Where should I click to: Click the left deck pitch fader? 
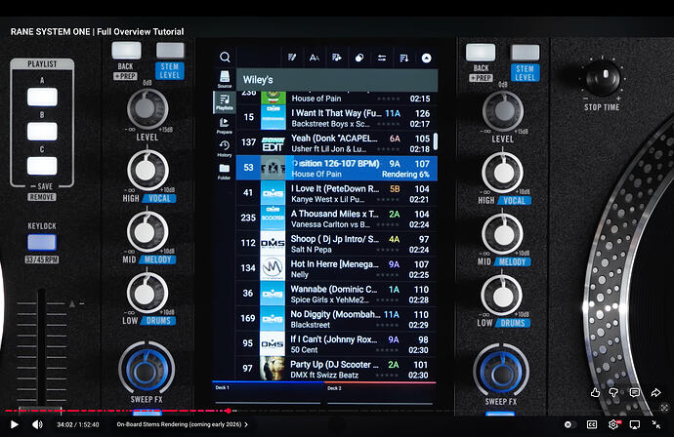pyautogui.click(x=40, y=409)
